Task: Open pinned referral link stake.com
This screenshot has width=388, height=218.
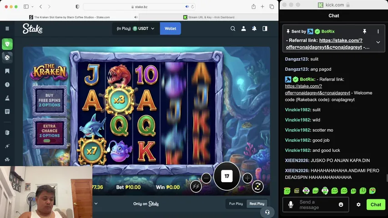Action: click(x=324, y=44)
